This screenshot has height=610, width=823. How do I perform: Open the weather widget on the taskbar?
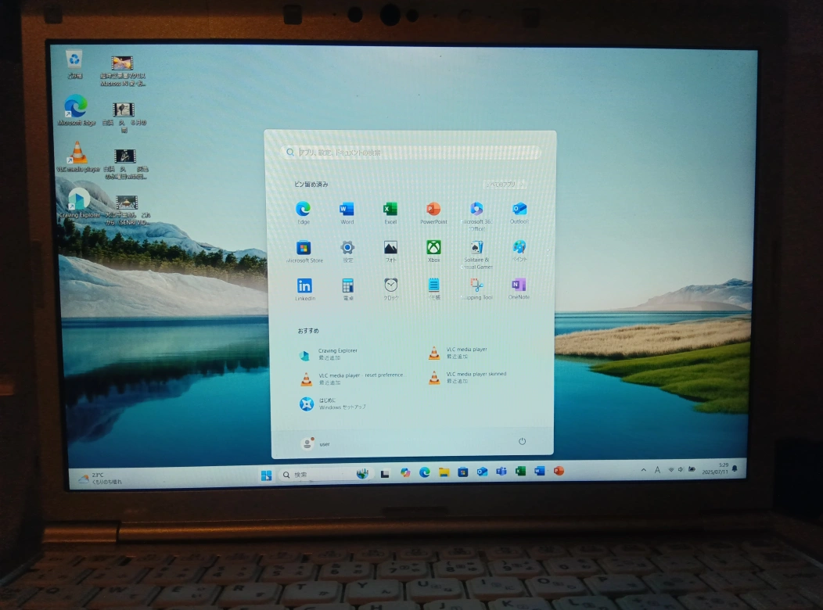click(100, 479)
